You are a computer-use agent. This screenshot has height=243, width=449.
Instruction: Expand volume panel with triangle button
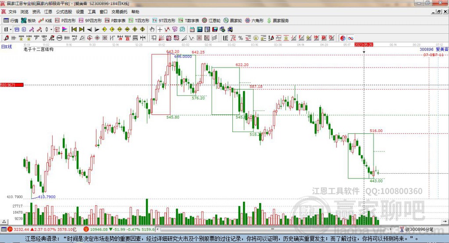[x=4, y=222]
